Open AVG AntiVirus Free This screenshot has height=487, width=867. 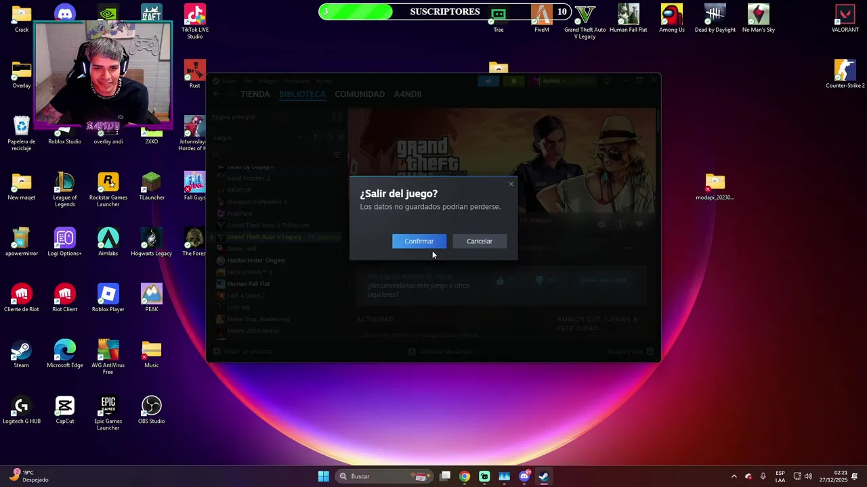[x=108, y=357]
